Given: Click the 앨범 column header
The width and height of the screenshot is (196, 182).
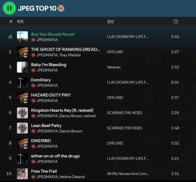Looking at the screenshot, I should coord(110,22).
